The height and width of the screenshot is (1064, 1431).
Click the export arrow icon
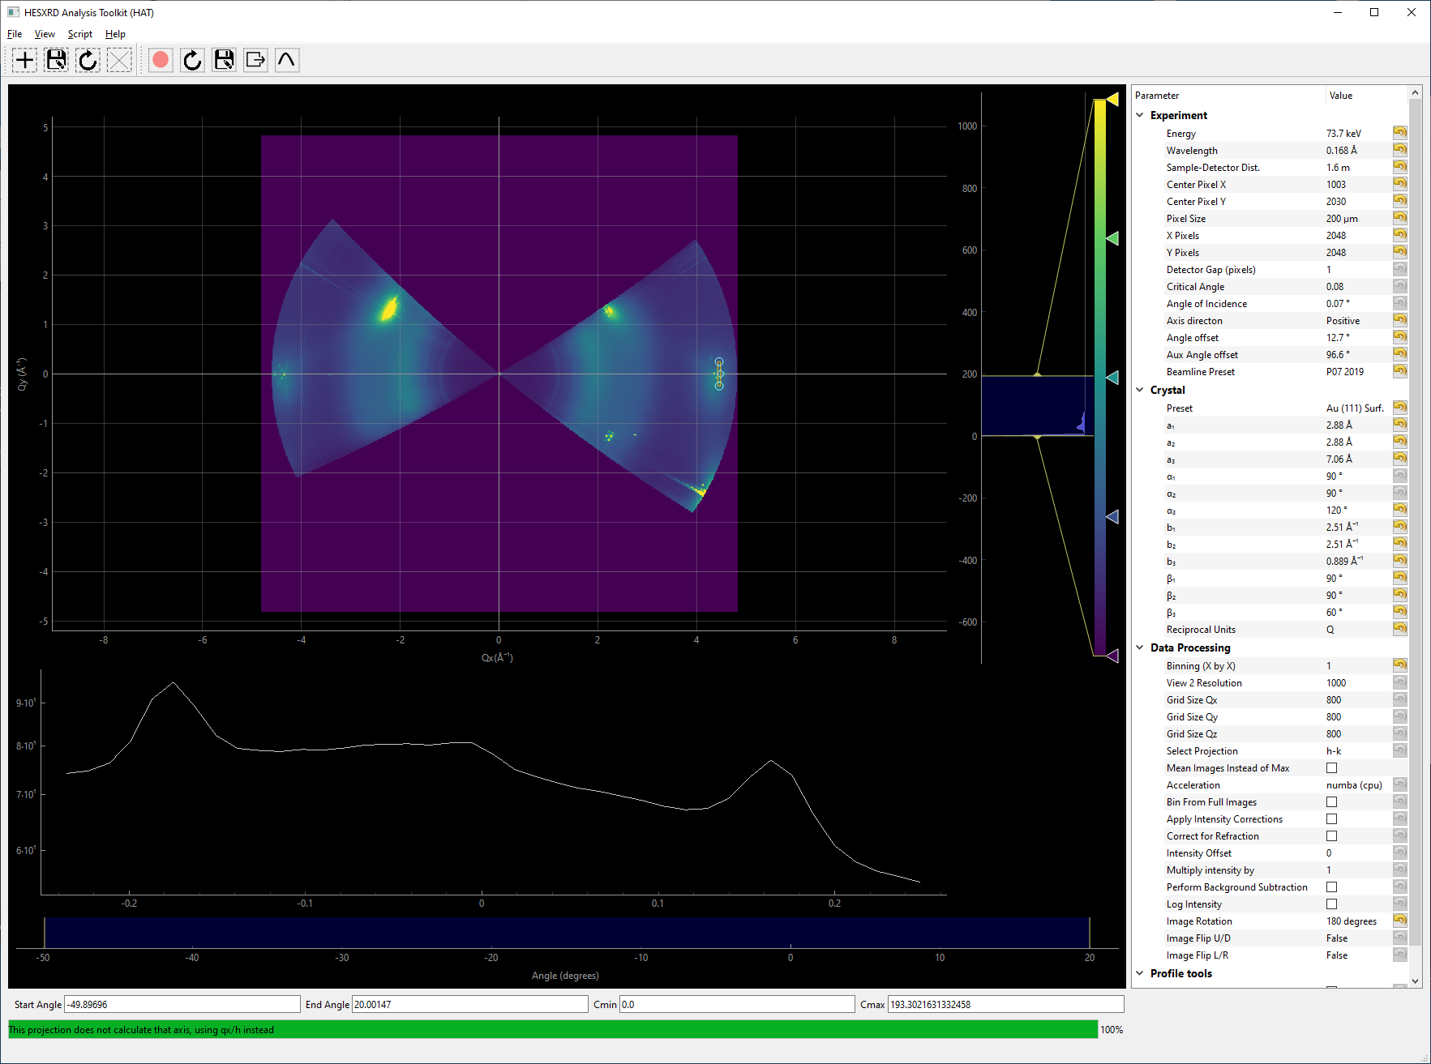(x=255, y=60)
